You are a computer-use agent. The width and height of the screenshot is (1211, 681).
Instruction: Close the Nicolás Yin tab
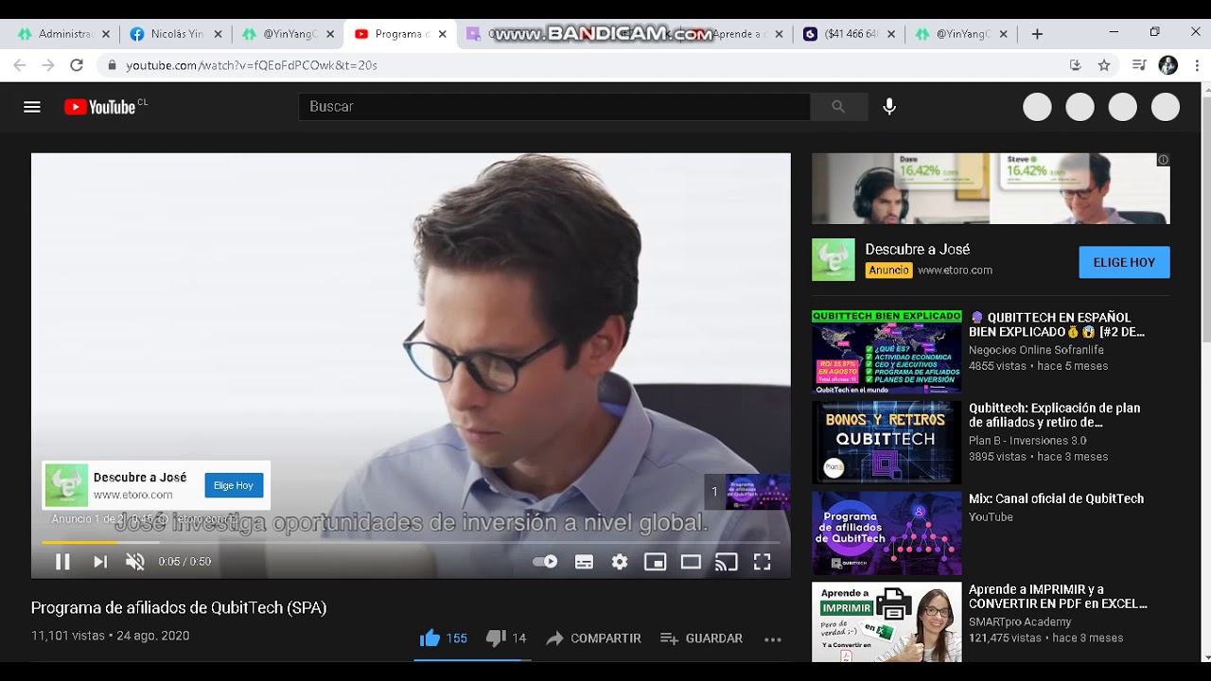click(218, 34)
